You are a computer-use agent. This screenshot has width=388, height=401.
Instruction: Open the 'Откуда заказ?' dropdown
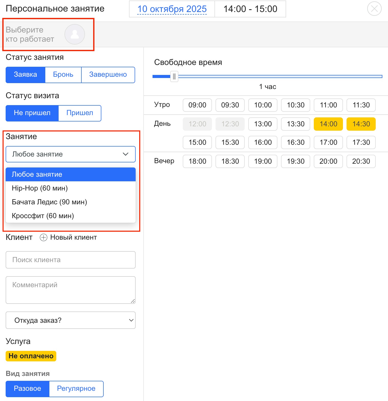(71, 320)
